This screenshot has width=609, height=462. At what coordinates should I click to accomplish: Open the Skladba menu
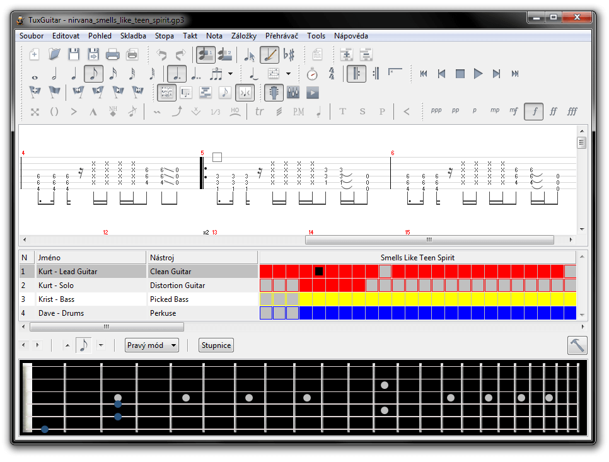pos(133,36)
